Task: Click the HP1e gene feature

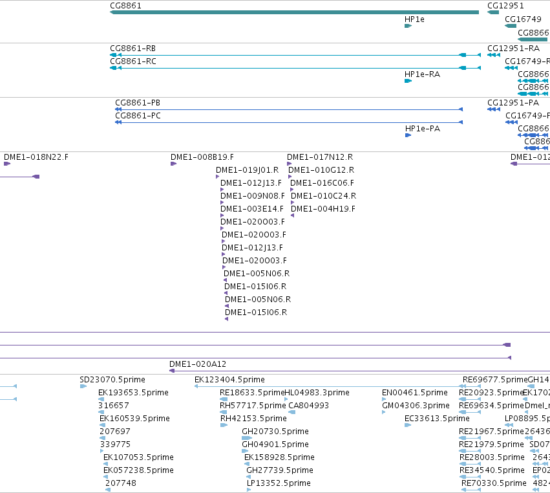Action: point(408,26)
